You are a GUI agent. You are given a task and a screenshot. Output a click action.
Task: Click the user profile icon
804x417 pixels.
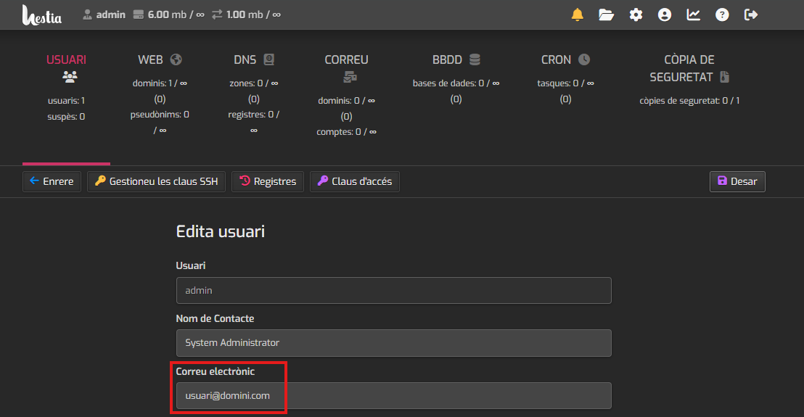(664, 15)
